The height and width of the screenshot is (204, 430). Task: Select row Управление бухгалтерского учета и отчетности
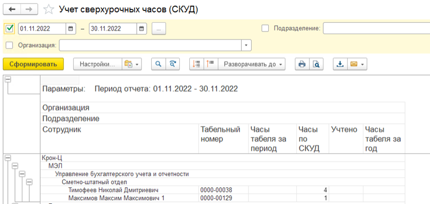point(223,174)
